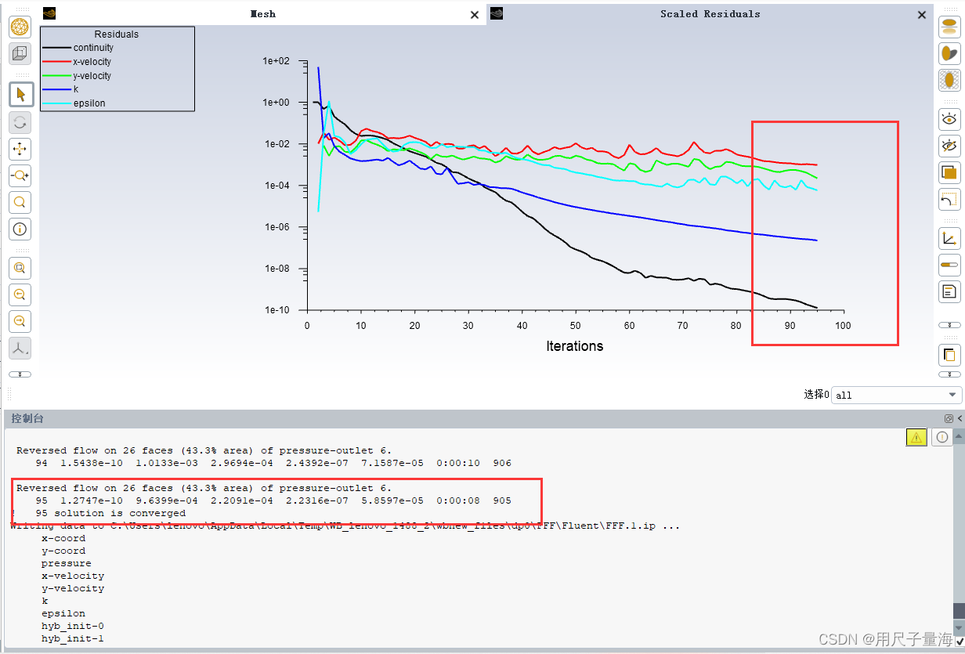Close the Scaled Residuals tab
Screen dimensions: 965x654
[922, 15]
